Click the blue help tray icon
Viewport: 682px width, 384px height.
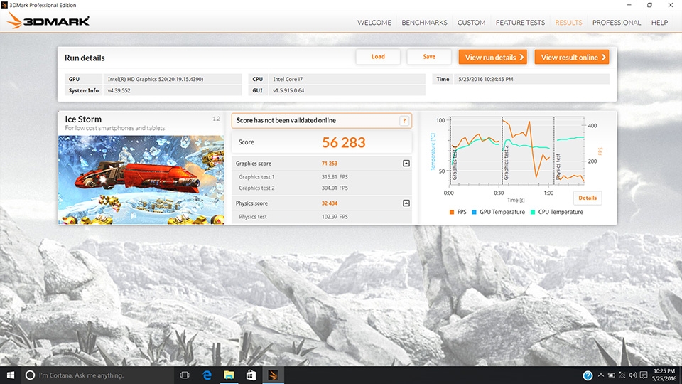pyautogui.click(x=588, y=375)
